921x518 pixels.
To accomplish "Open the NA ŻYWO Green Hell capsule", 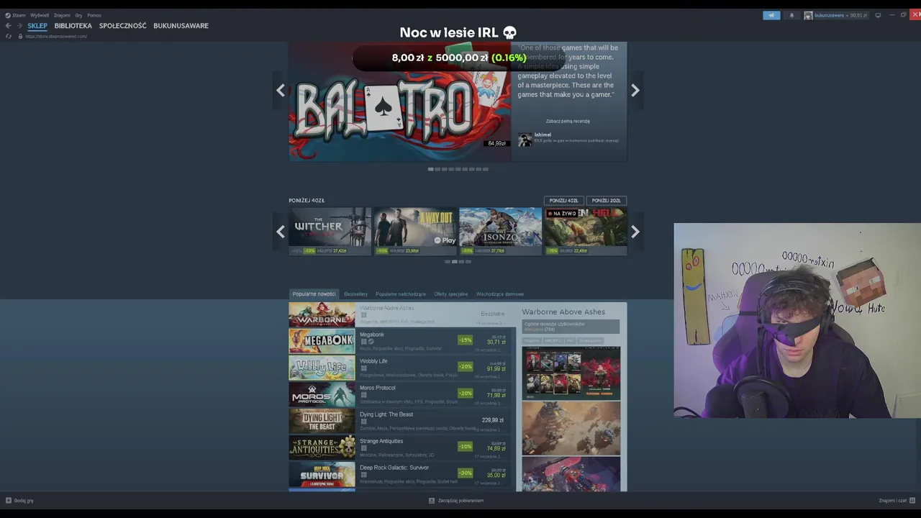I will tap(585, 231).
